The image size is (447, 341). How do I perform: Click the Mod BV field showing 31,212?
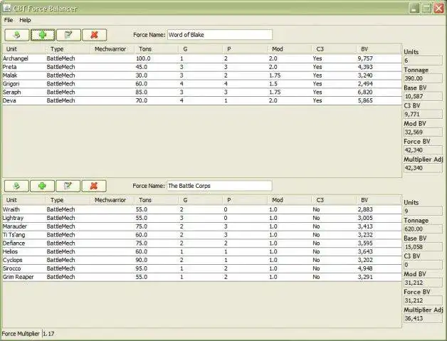pyautogui.click(x=423, y=283)
